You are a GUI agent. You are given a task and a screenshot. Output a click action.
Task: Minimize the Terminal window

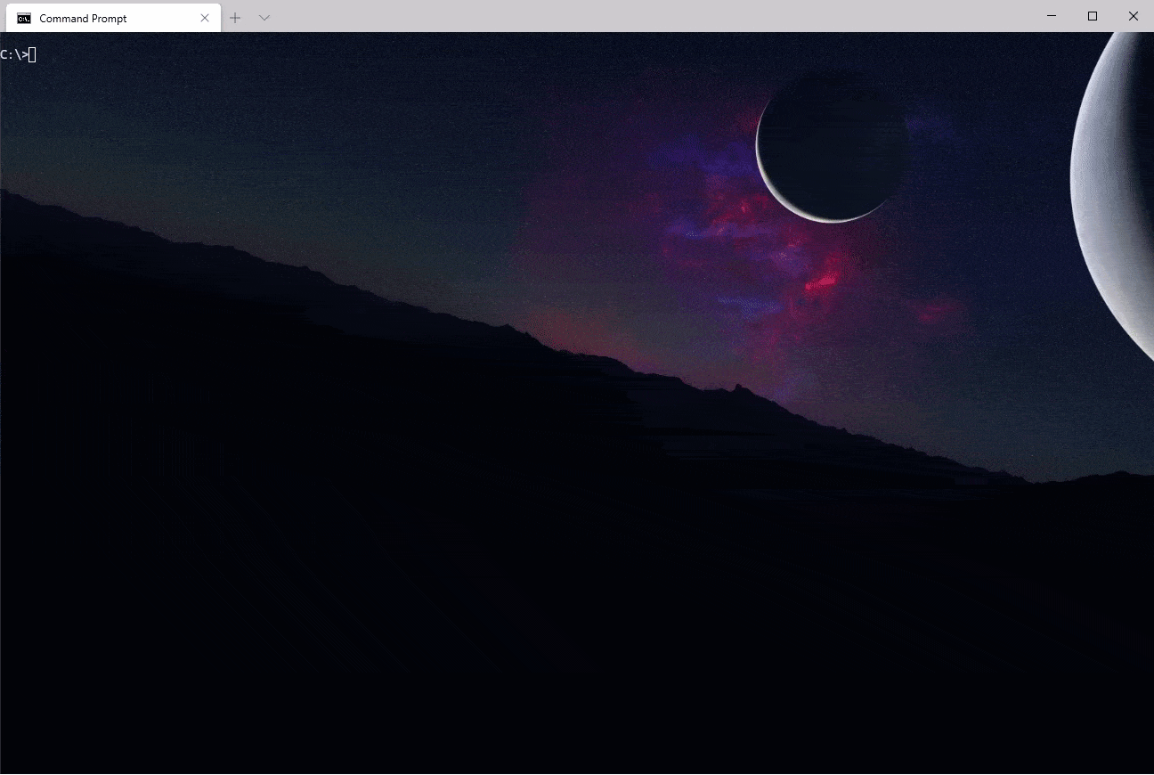(1052, 16)
